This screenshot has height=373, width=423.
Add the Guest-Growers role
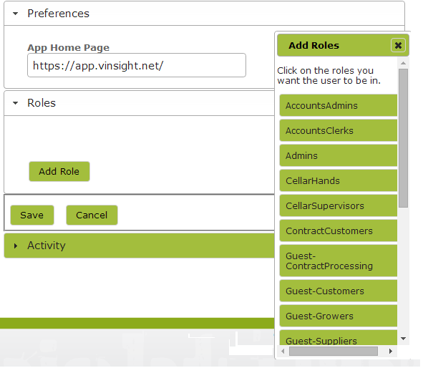click(x=339, y=316)
